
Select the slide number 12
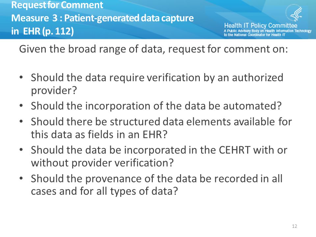[294, 226]
